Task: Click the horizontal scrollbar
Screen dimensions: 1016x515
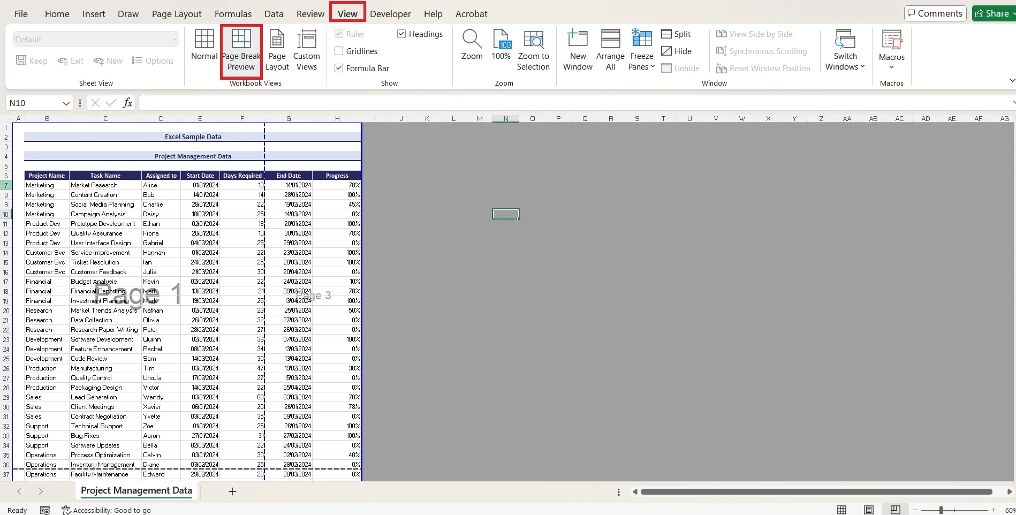Action: click(816, 491)
